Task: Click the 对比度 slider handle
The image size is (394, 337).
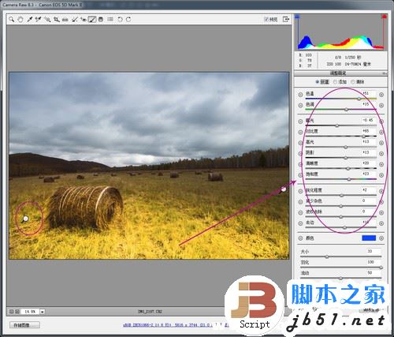Action: (364, 137)
